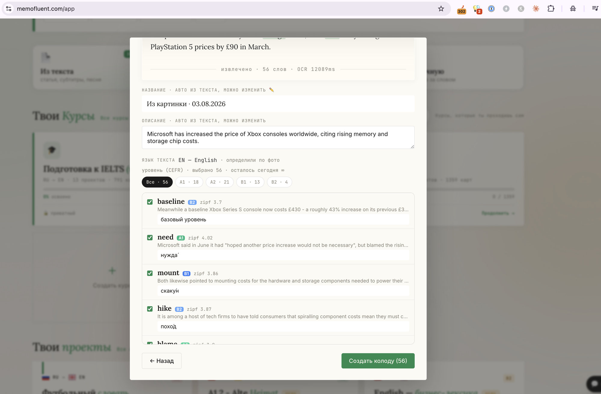
Task: Click the B2 badge next to baseline
Action: pos(192,202)
